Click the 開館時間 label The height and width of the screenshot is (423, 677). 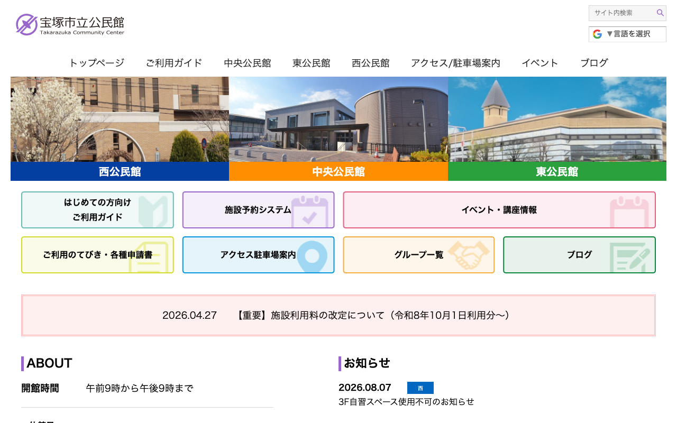tap(40, 389)
